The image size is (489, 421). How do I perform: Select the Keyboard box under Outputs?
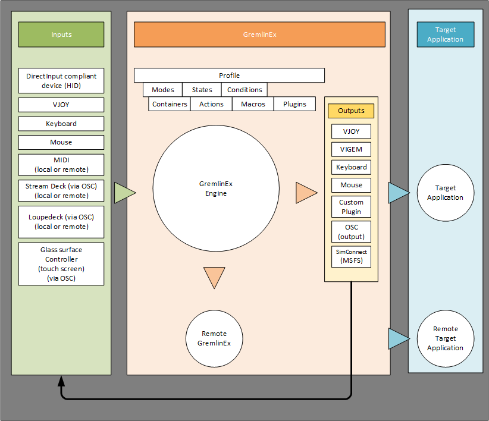point(351,167)
